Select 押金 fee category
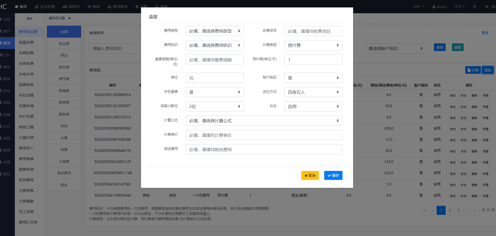 tap(64, 55)
